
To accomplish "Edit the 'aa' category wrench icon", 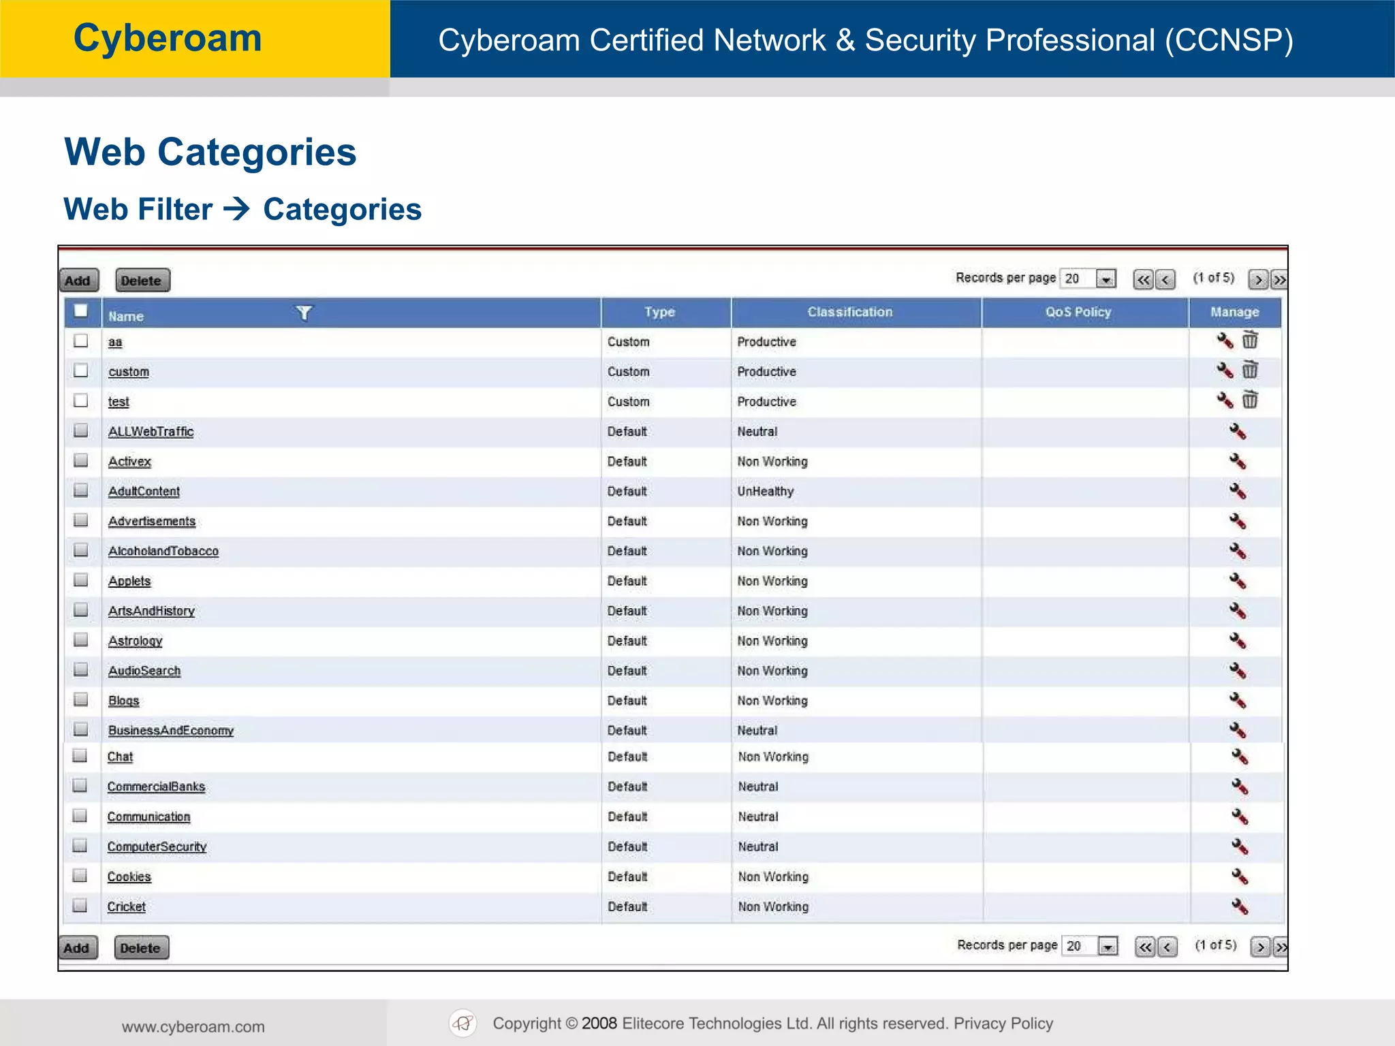I will (x=1225, y=340).
